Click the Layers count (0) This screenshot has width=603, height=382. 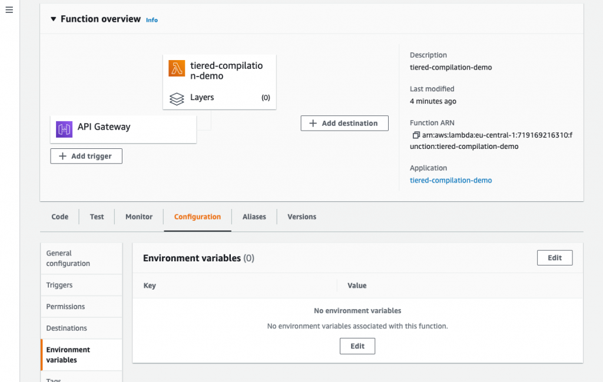coord(266,98)
